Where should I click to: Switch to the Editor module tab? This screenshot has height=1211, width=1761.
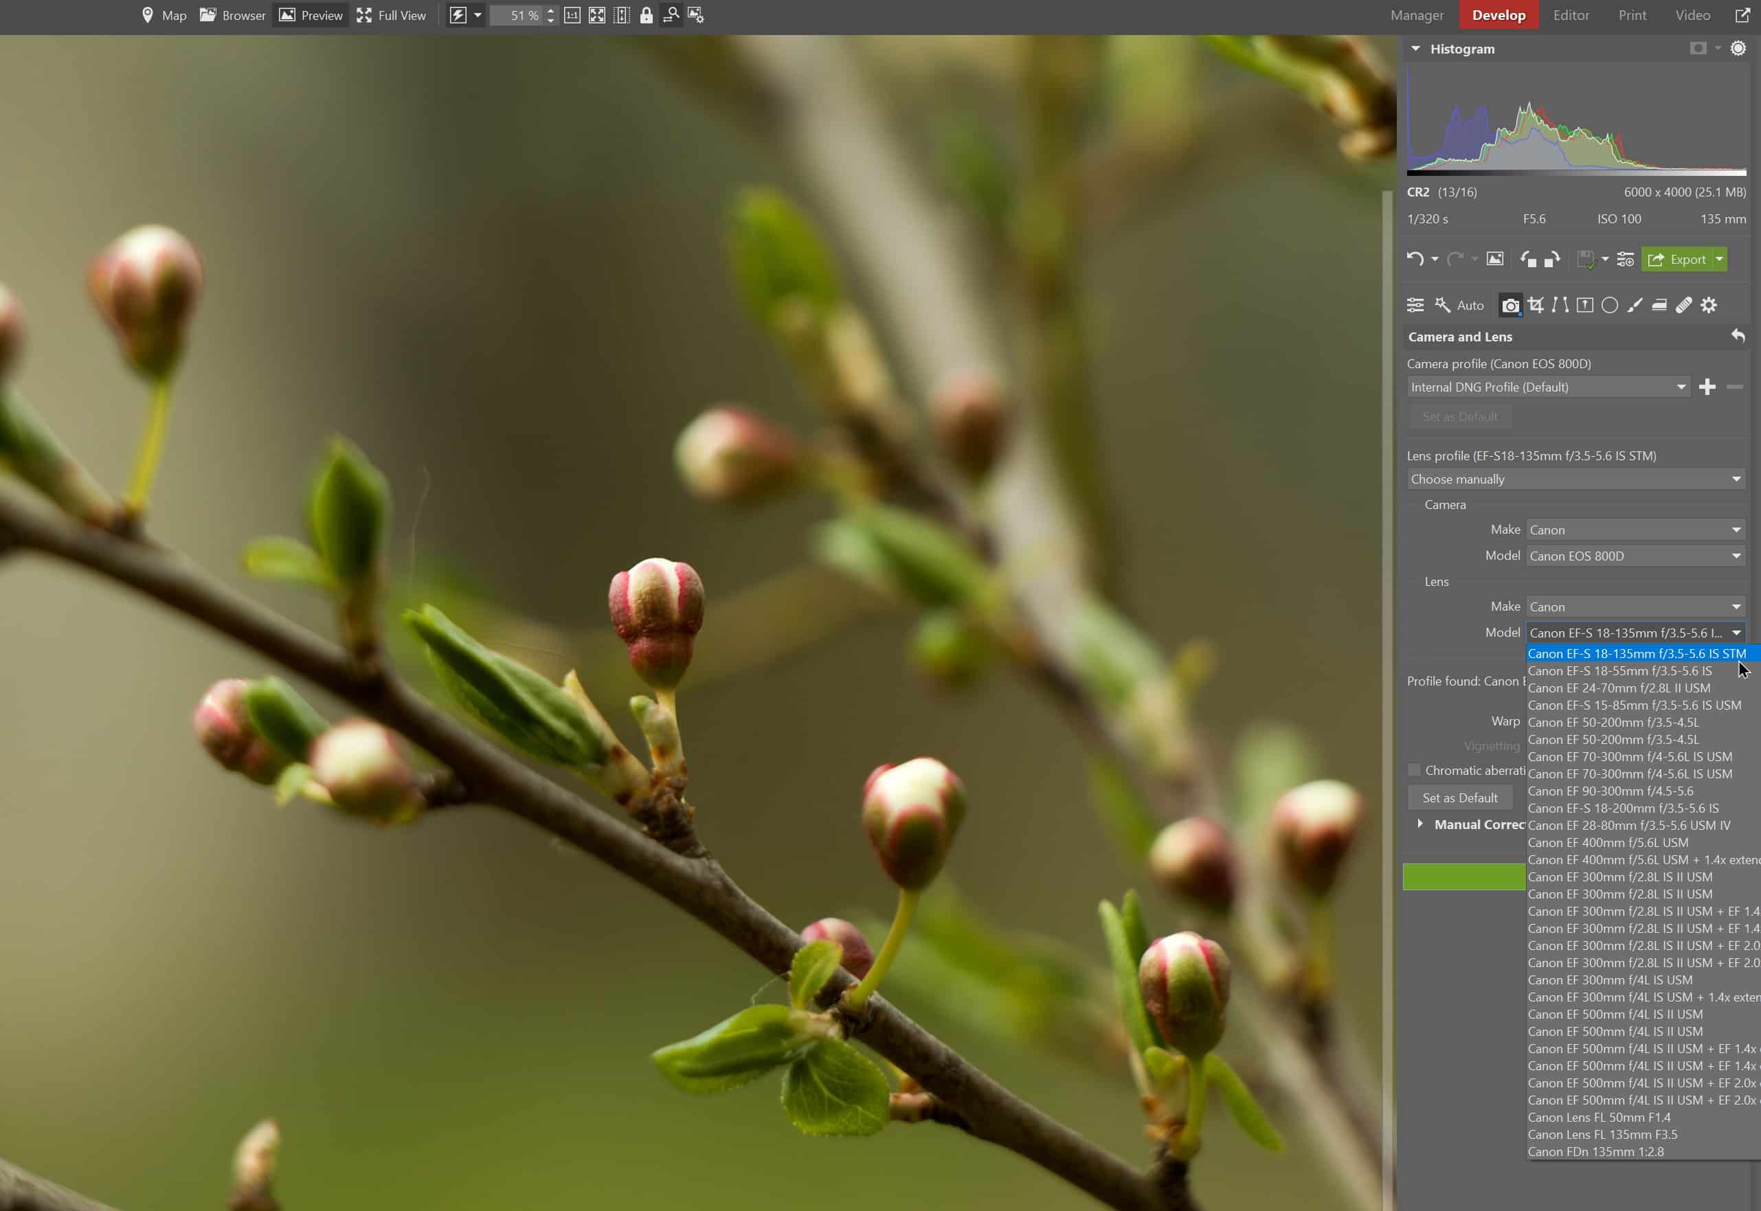click(x=1571, y=15)
